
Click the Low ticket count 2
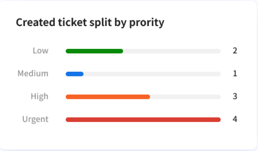(x=235, y=51)
